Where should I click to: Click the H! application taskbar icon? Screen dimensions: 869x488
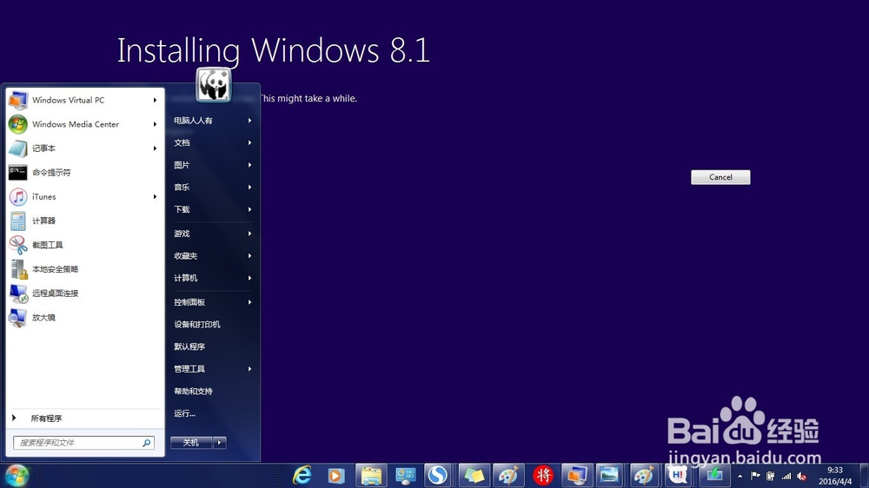coord(678,475)
